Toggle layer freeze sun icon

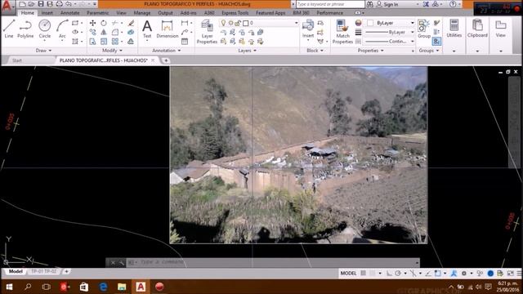tap(230, 23)
